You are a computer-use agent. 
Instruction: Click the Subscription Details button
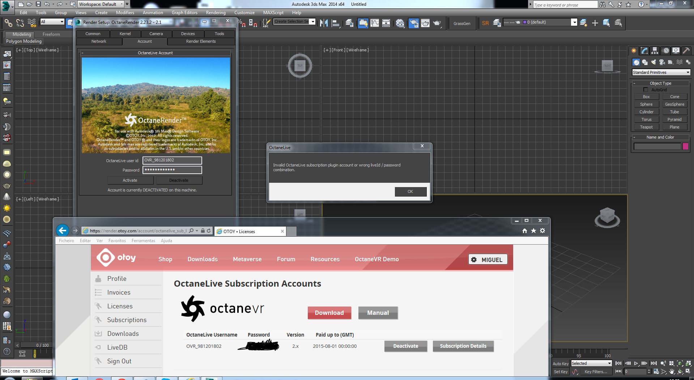click(463, 346)
